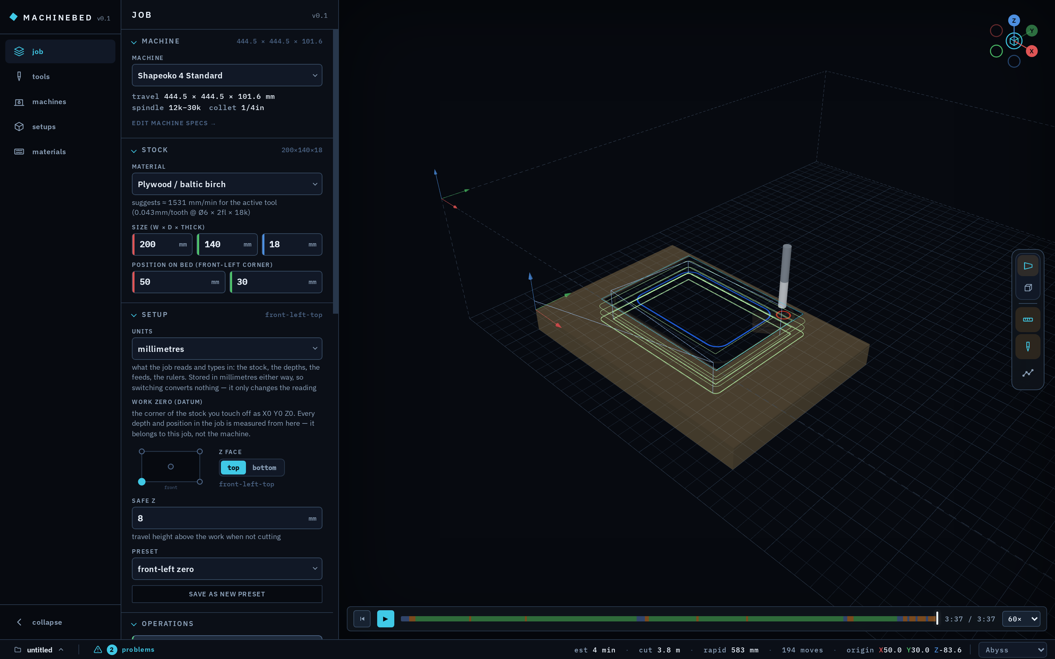Set Z face to top
The width and height of the screenshot is (1055, 659).
point(233,468)
